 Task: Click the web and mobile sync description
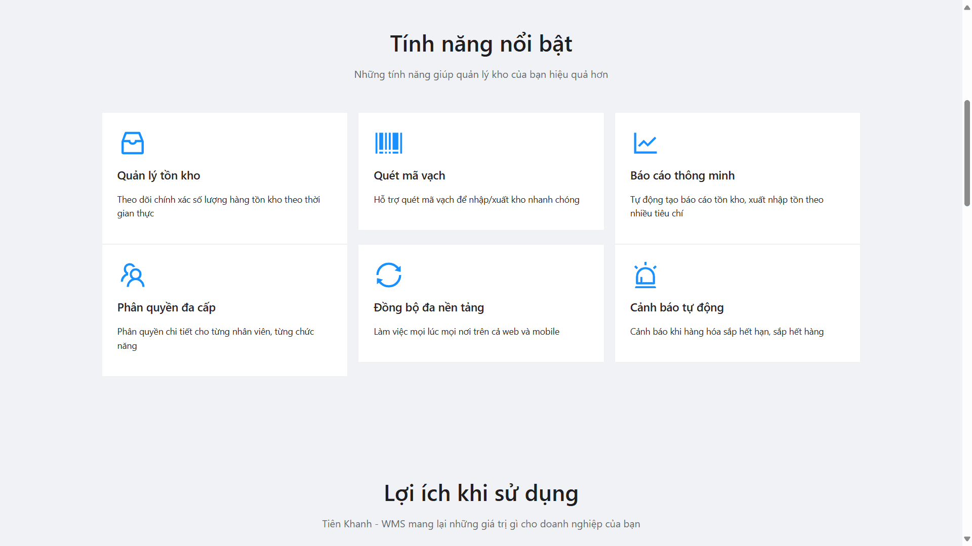coord(466,332)
